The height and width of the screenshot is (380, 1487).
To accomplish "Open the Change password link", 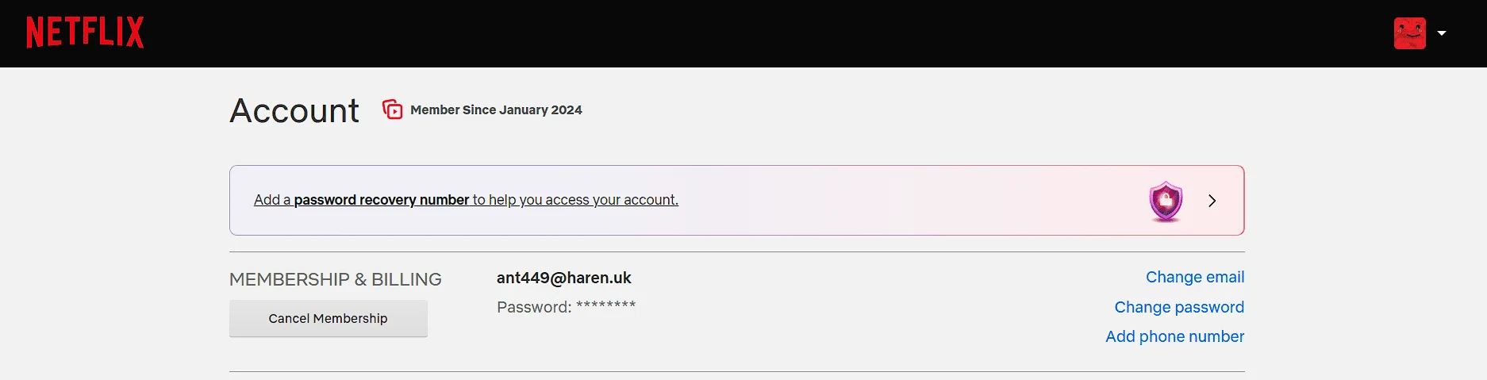I will pos(1179,307).
